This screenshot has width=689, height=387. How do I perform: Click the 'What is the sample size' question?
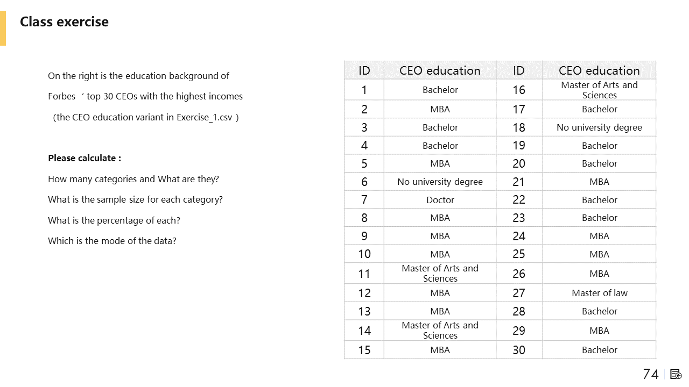coord(135,199)
